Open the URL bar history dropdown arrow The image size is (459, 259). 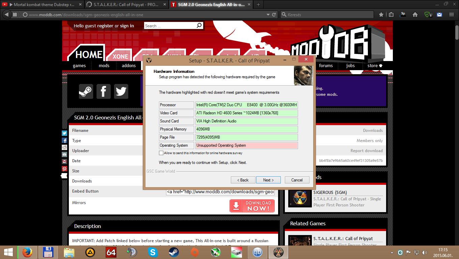tap(268, 15)
